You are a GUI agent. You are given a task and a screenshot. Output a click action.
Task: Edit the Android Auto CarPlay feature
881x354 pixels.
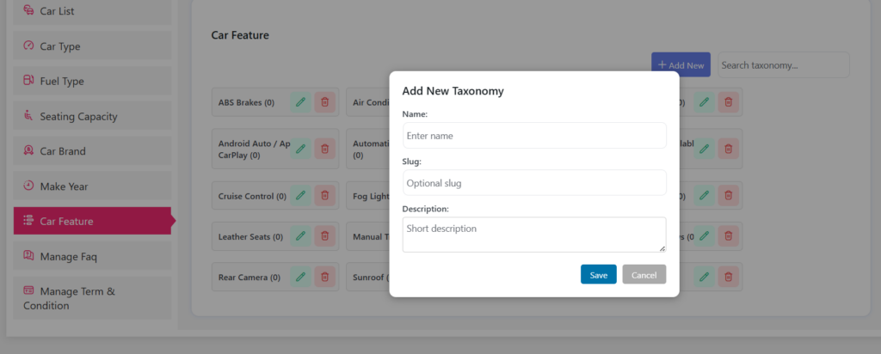(x=300, y=149)
